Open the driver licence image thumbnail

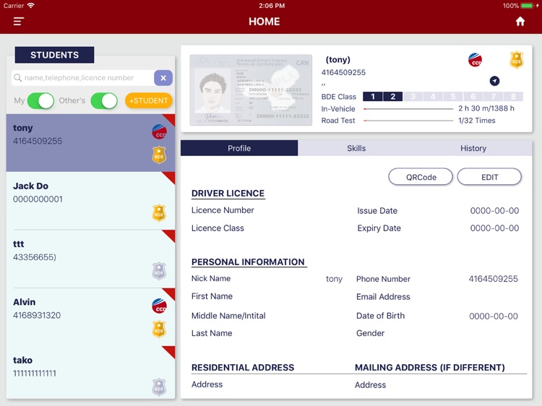pyautogui.click(x=251, y=90)
